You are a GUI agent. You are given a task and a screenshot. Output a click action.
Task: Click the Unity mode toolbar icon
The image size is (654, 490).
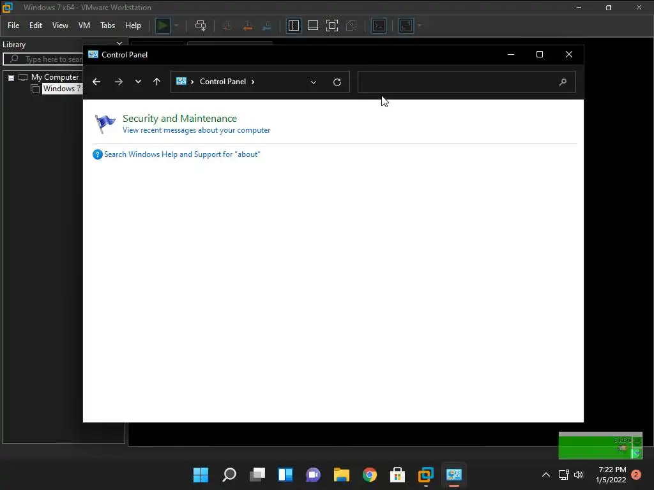coord(351,26)
